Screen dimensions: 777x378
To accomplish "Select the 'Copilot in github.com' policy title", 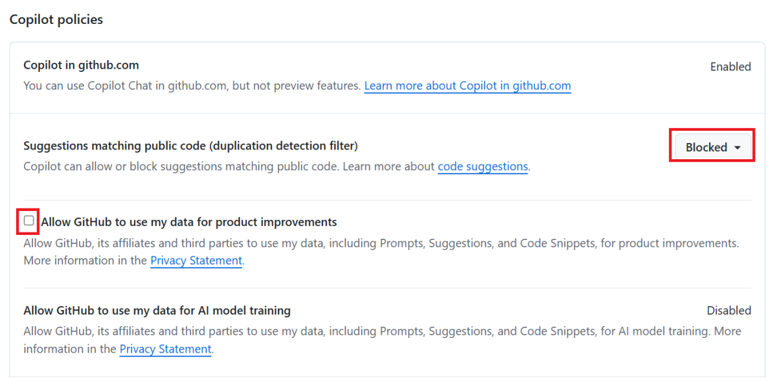I will click(x=81, y=65).
